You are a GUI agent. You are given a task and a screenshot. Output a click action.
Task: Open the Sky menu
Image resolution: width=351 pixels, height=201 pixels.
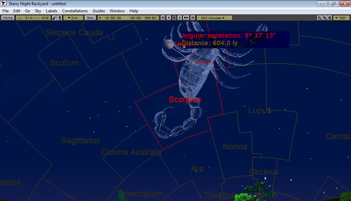(38, 11)
